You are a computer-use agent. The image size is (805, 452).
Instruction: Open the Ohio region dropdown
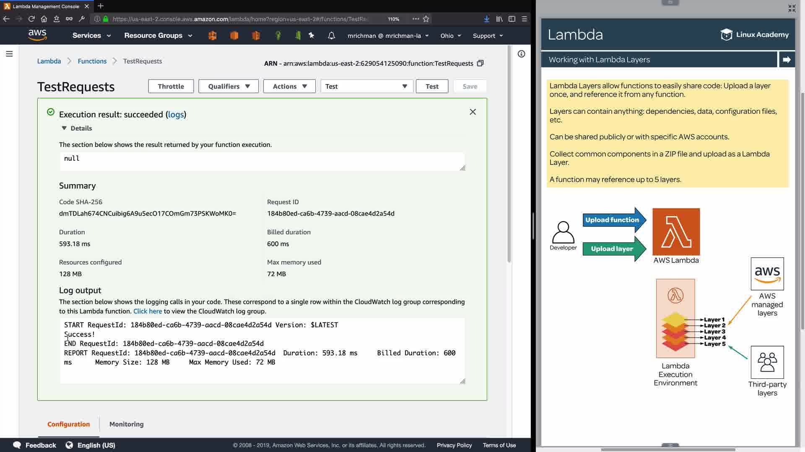(x=450, y=36)
